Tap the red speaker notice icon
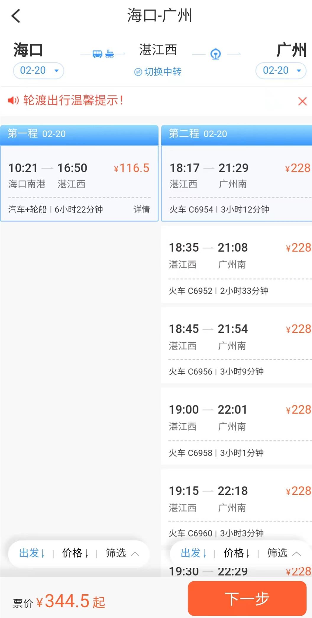The image size is (312, 618). coord(13,101)
